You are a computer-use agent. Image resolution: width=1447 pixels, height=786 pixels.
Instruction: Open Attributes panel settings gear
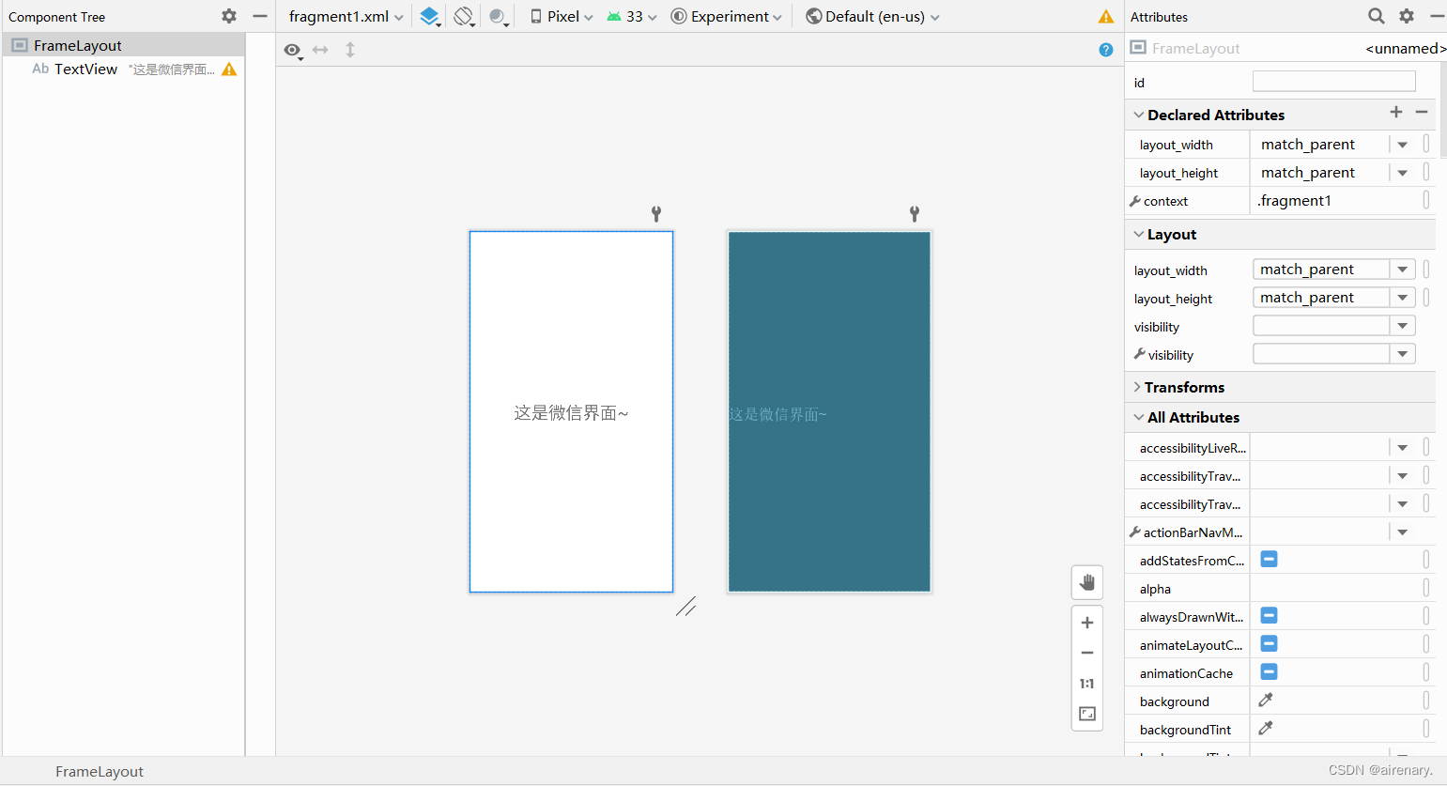point(1407,16)
